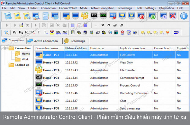Viewport: 190px width, 125px height.
Task: Select Process Control graph toolbar icon
Action: (x=103, y=16)
